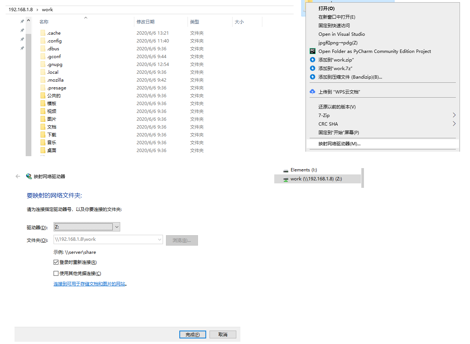Open the 驱动器 Z: dropdown

tap(117, 227)
